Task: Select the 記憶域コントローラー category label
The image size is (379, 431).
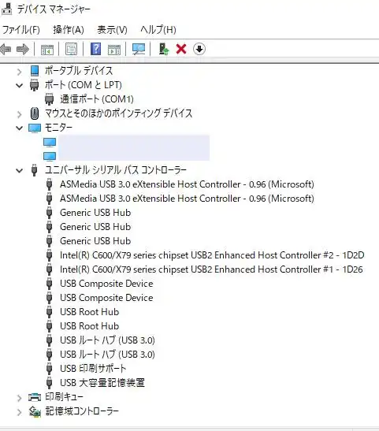Action: click(82, 411)
